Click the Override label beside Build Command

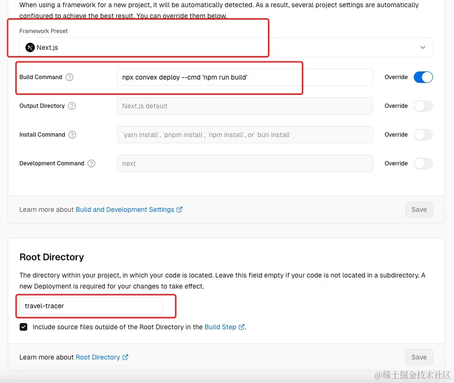click(396, 77)
